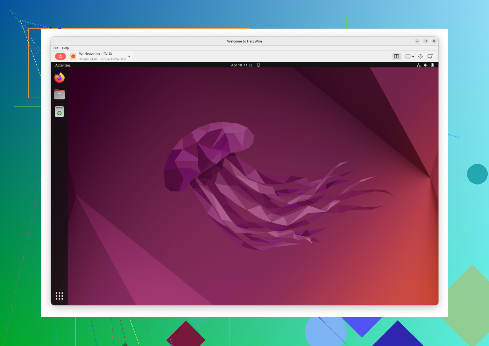Image resolution: width=489 pixels, height=346 pixels.
Task: Open the Trash in the dock
Action: click(x=60, y=112)
